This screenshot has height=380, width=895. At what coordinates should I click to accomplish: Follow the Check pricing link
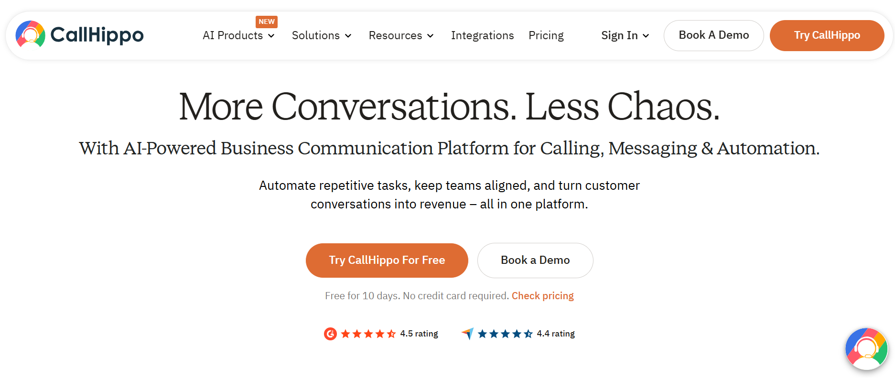[542, 295]
